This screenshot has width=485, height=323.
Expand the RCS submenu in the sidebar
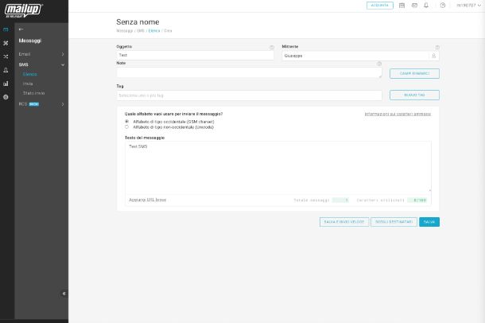click(x=63, y=104)
